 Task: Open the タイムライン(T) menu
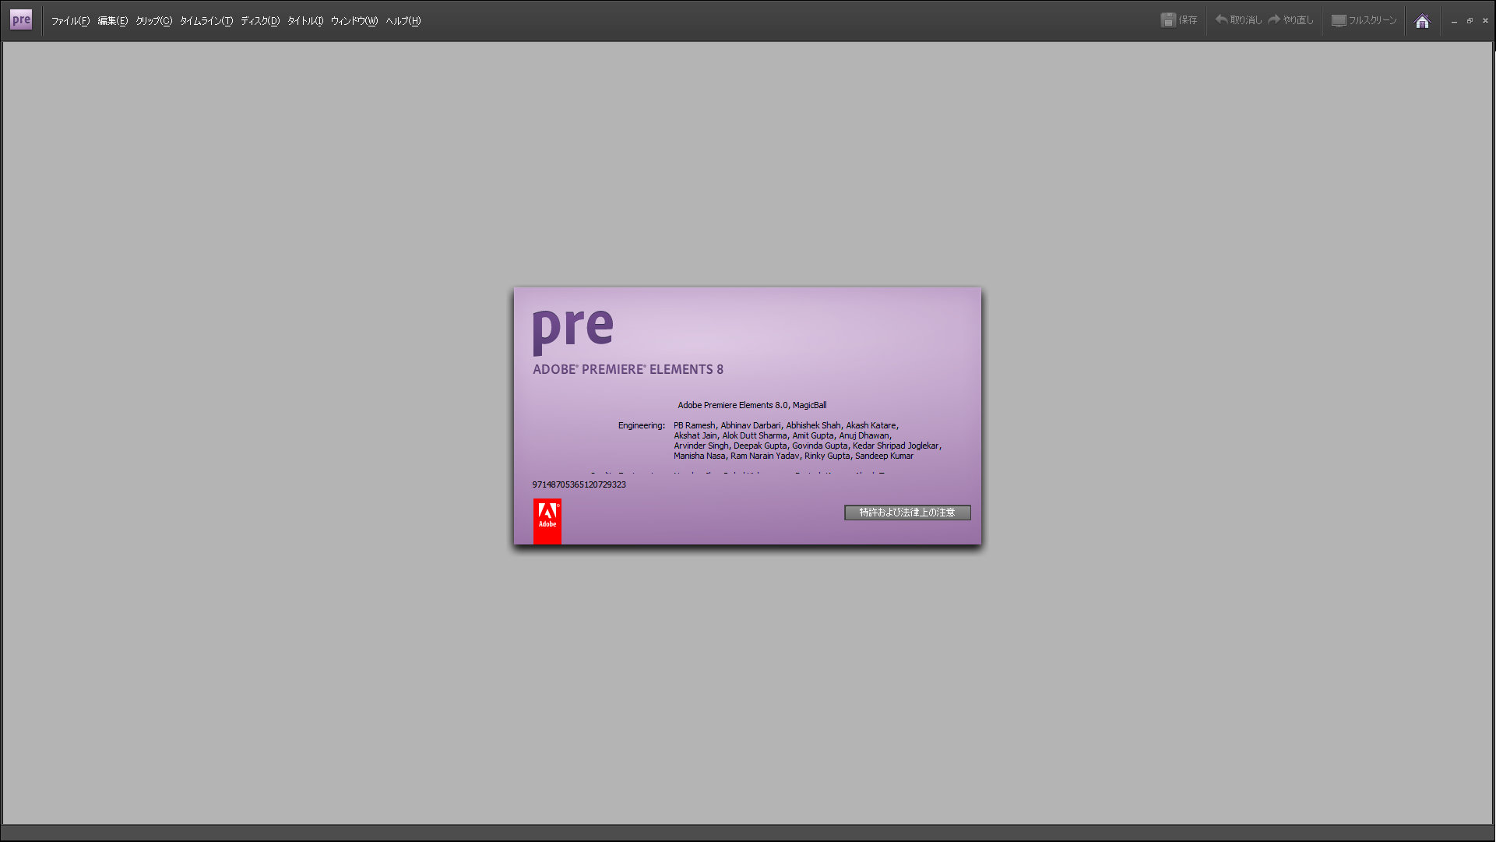click(x=206, y=21)
